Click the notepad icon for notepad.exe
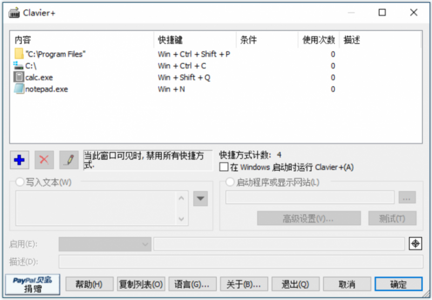This screenshot has width=432, height=300. point(19,89)
